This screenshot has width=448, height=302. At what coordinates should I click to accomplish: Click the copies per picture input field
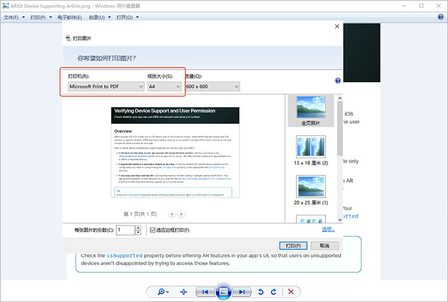pyautogui.click(x=125, y=230)
